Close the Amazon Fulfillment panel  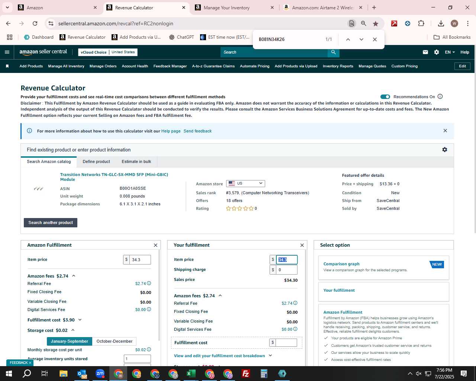pos(155,245)
